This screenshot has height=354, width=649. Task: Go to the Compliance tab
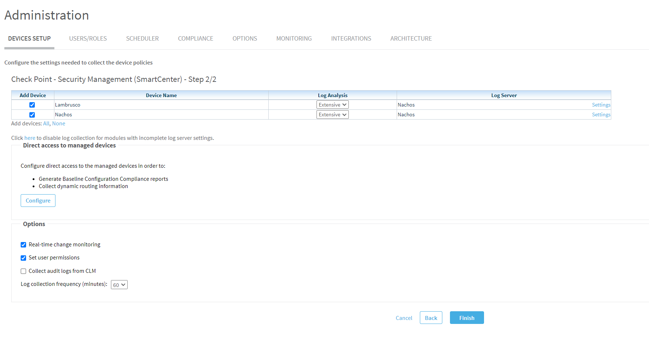click(x=195, y=38)
